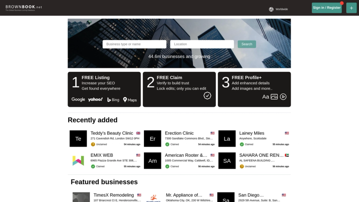The height and width of the screenshot is (202, 359).
Task: Click the Maps pin logo
Action: pos(130,100)
